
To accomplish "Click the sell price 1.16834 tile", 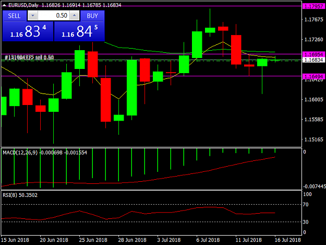I will 28,31.
